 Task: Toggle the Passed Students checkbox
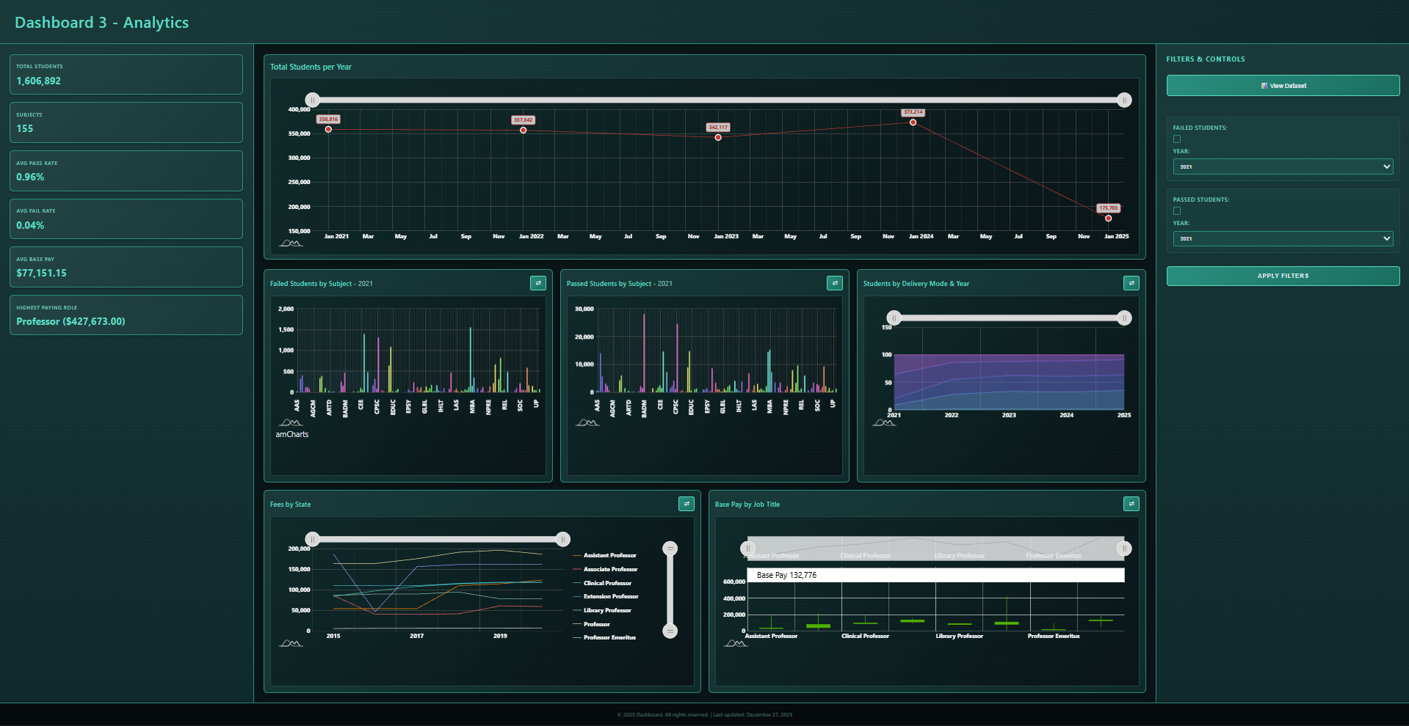[1177, 211]
